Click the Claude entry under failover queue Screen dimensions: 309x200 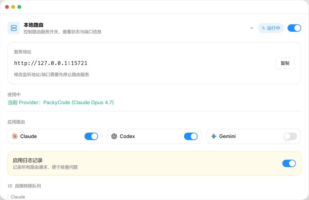tap(18, 197)
